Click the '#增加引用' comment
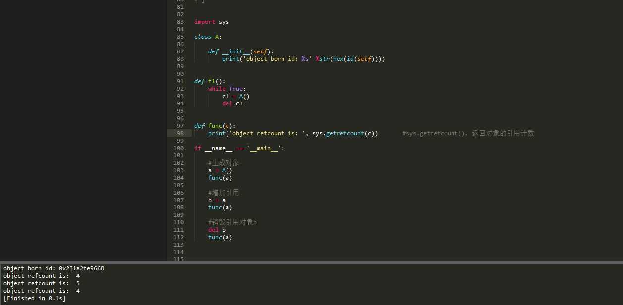Viewport: 623px width, 305px height. [x=224, y=193]
